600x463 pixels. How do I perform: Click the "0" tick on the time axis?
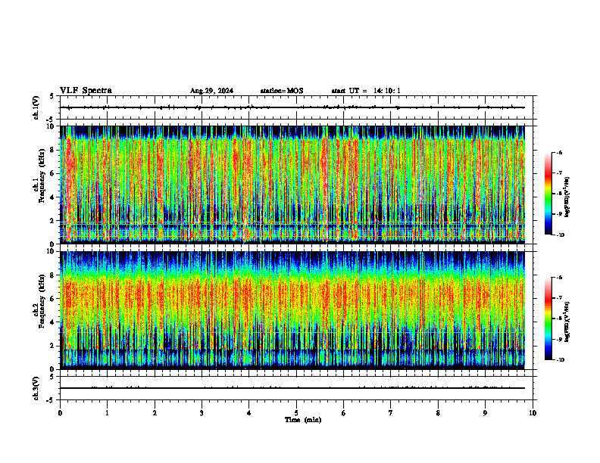point(60,413)
